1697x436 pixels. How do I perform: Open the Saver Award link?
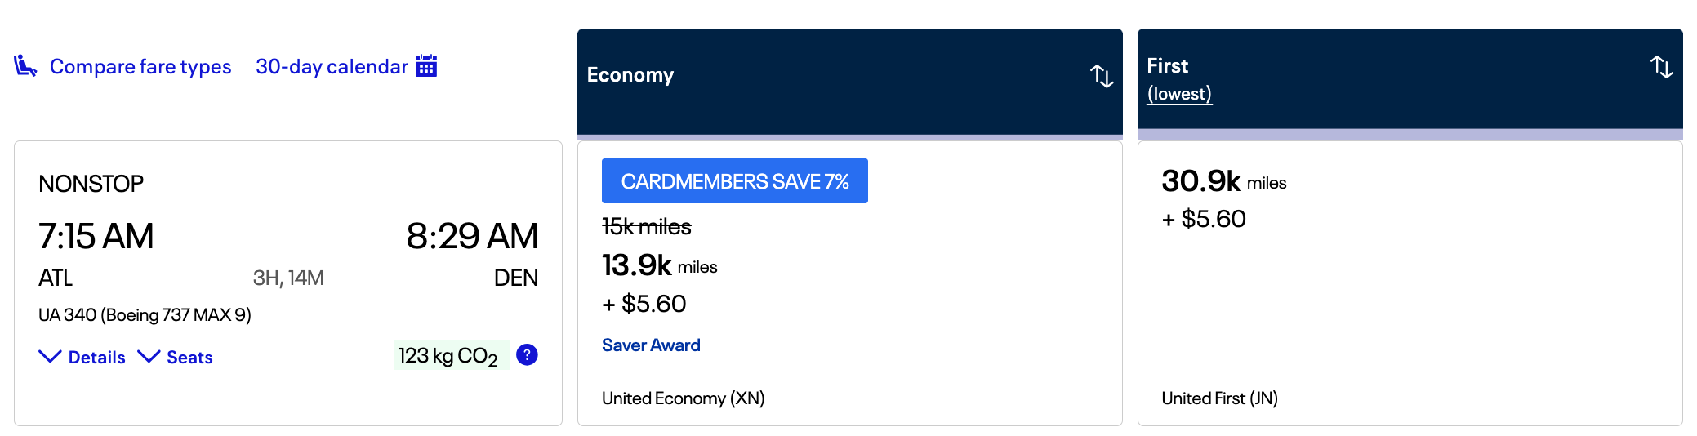coord(651,345)
